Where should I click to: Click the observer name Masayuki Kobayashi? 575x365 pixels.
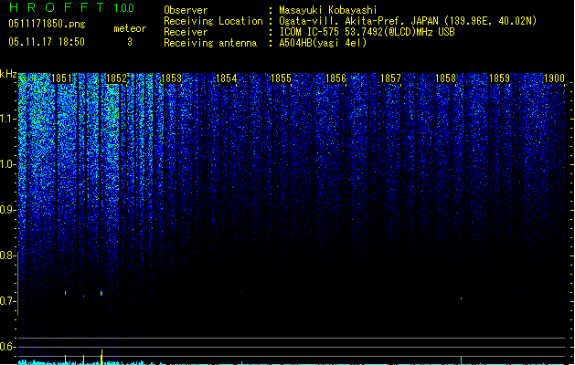coord(328,10)
